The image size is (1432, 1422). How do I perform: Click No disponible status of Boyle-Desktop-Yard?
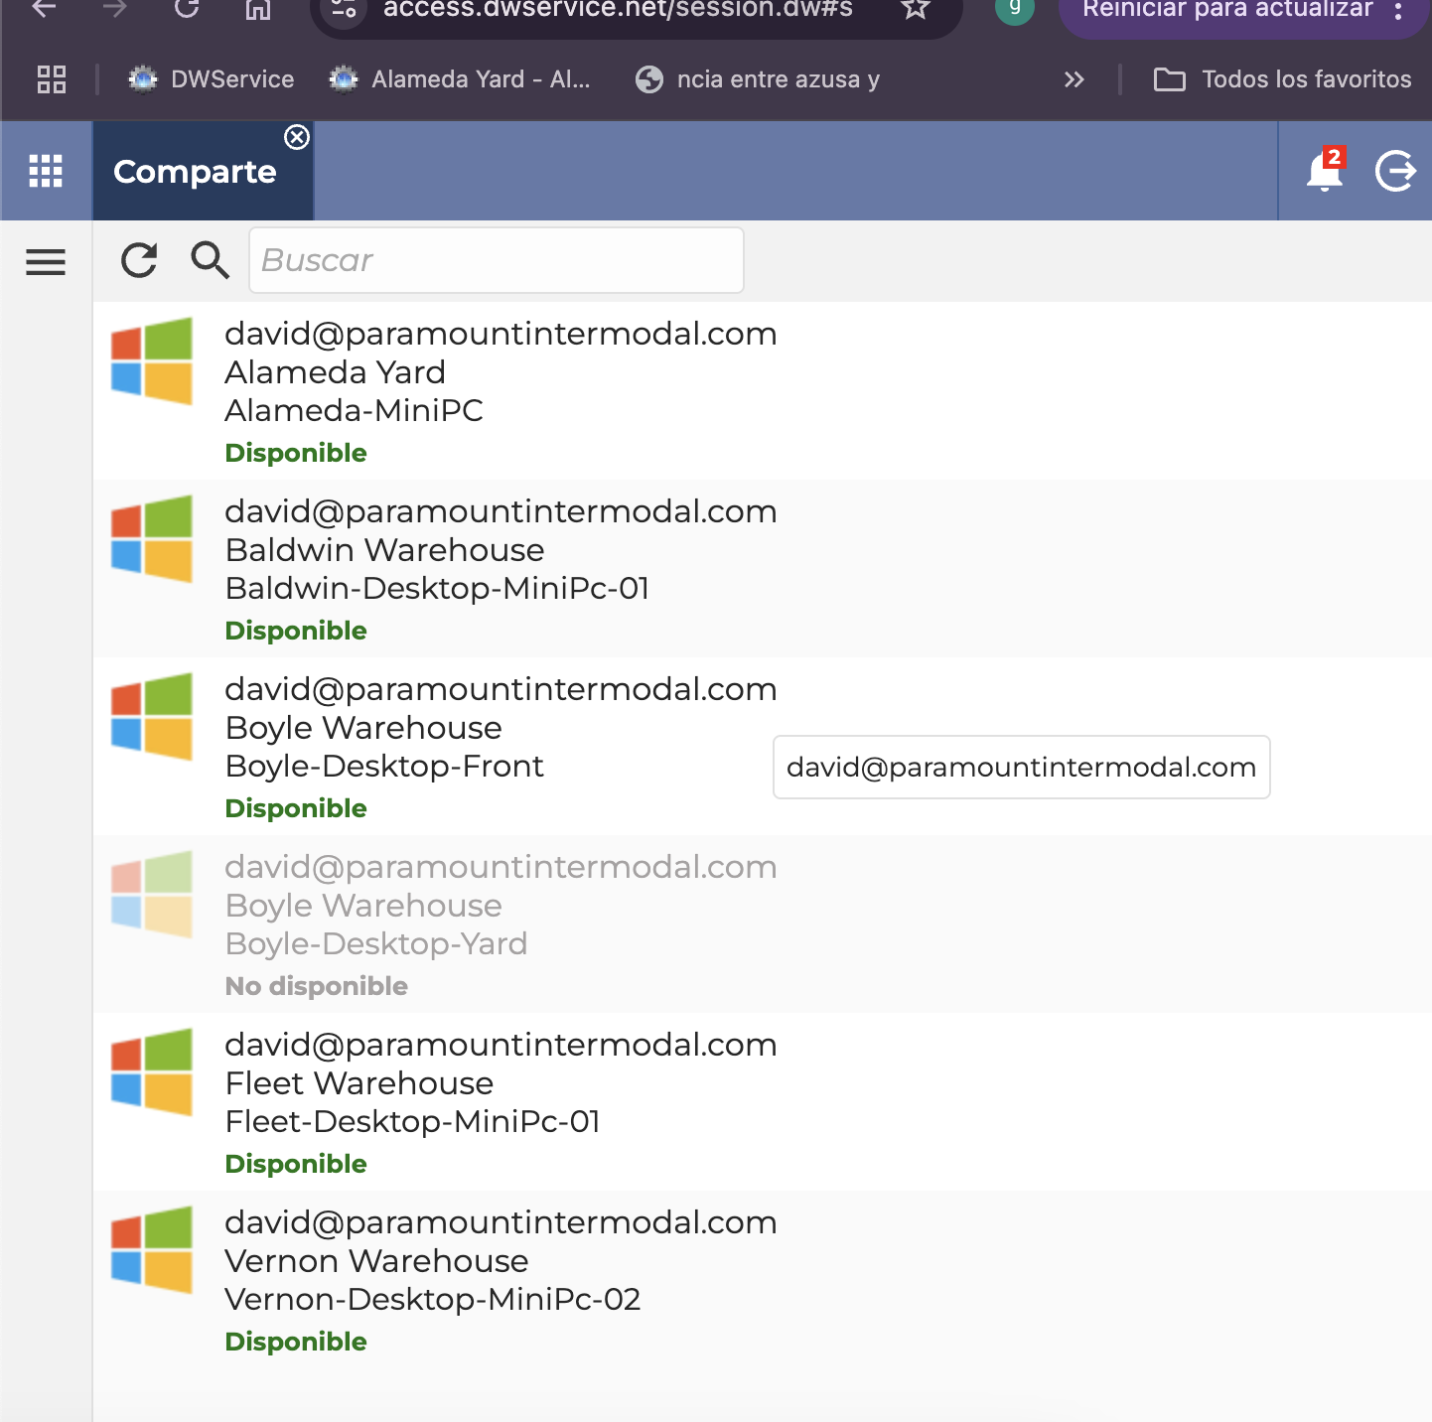tap(317, 986)
